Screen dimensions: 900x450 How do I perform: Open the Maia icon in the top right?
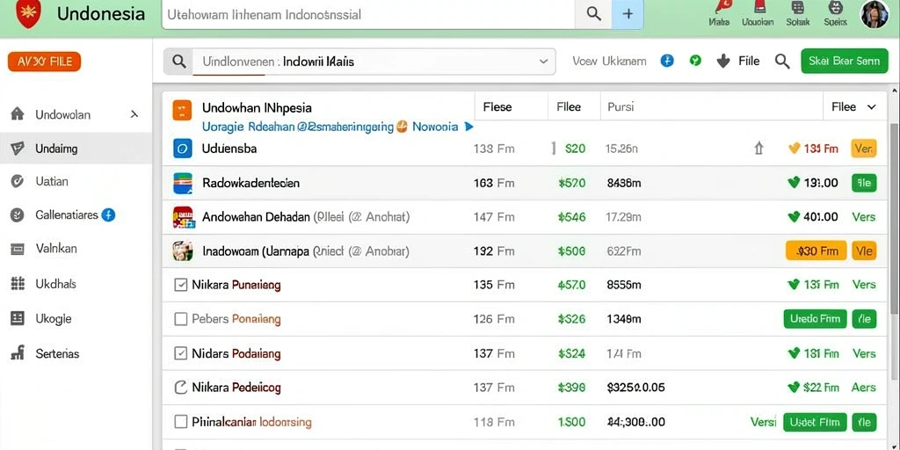(720, 14)
